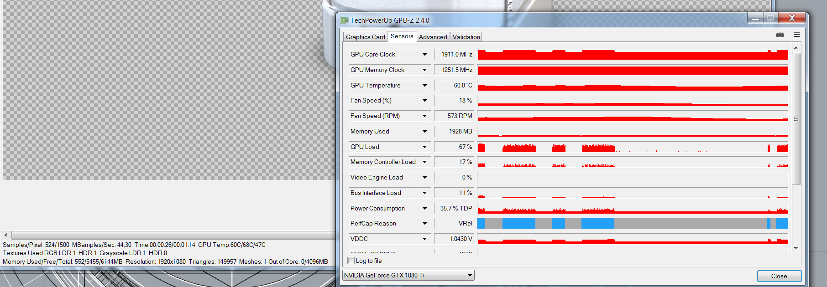The width and height of the screenshot is (827, 287).
Task: Click the Textures Used RGB LDR 1 status text
Action: (x=39, y=253)
